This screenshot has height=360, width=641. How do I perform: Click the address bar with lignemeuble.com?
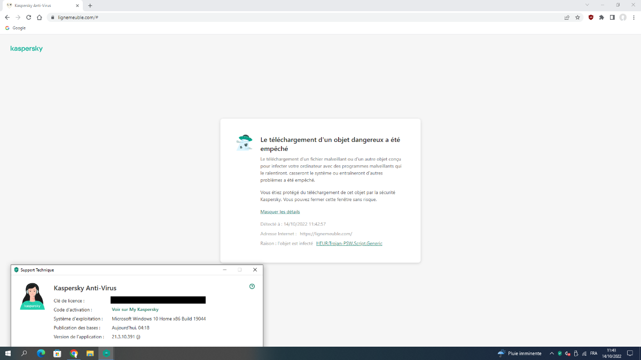(x=304, y=17)
